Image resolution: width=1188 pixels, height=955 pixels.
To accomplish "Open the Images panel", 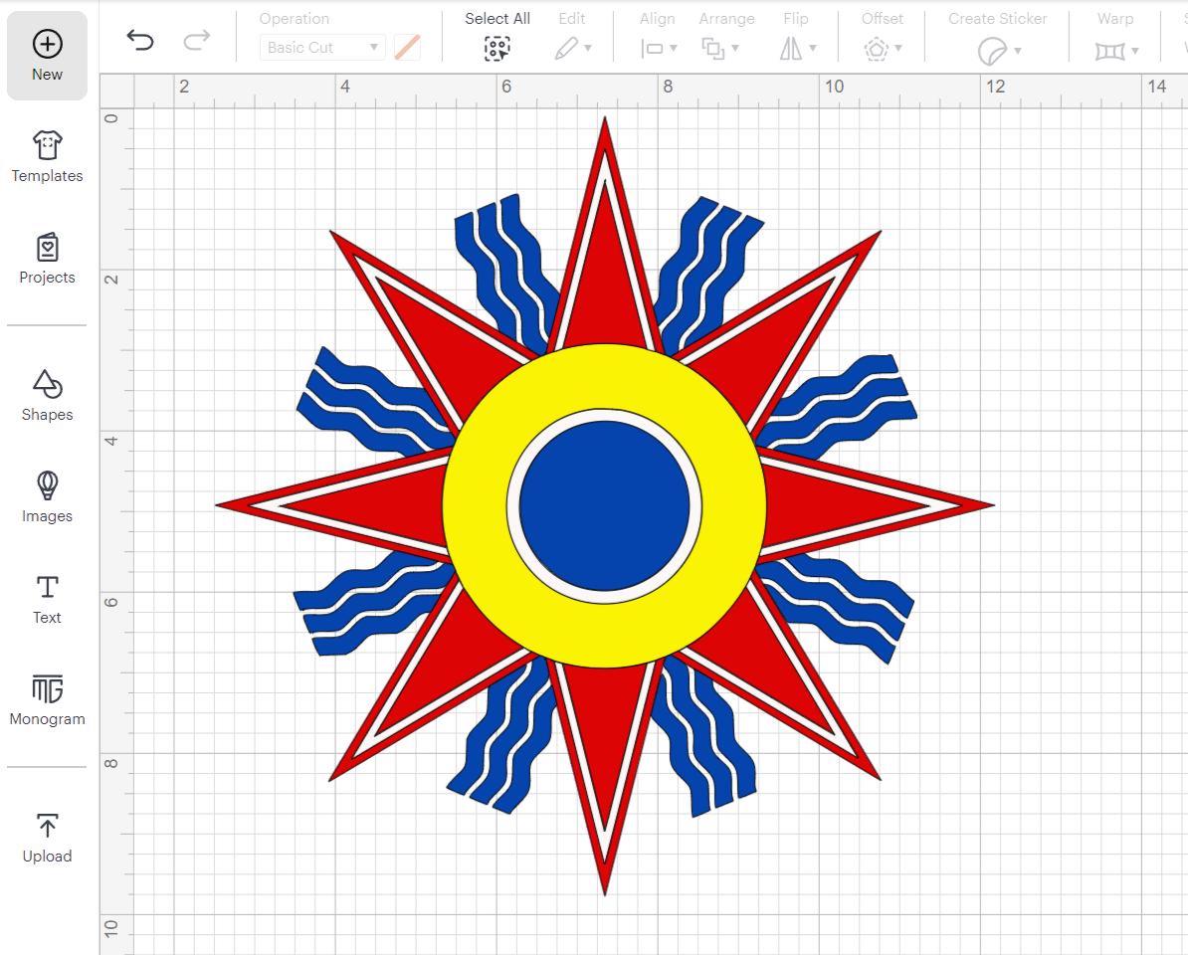I will pos(47,497).
